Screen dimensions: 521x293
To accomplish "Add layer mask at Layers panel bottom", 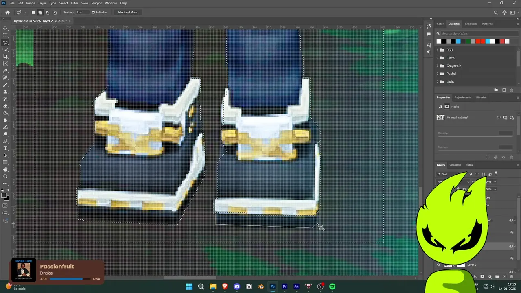I will coord(482,276).
